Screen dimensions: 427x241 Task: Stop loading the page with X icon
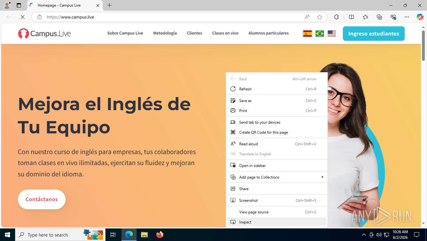(23, 17)
